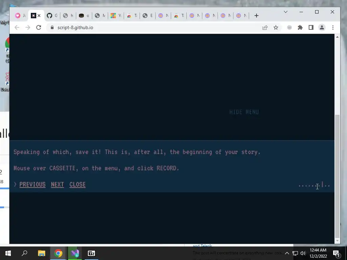This screenshot has width=347, height=260.
Task: Switch to the globe tab labeled h
Action: coord(68,16)
